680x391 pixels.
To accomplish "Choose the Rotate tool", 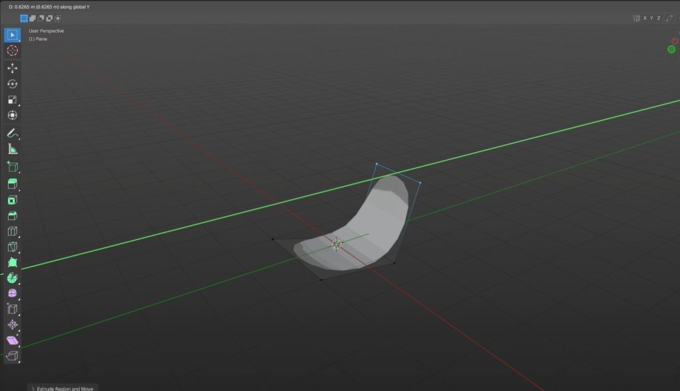I will (12, 84).
